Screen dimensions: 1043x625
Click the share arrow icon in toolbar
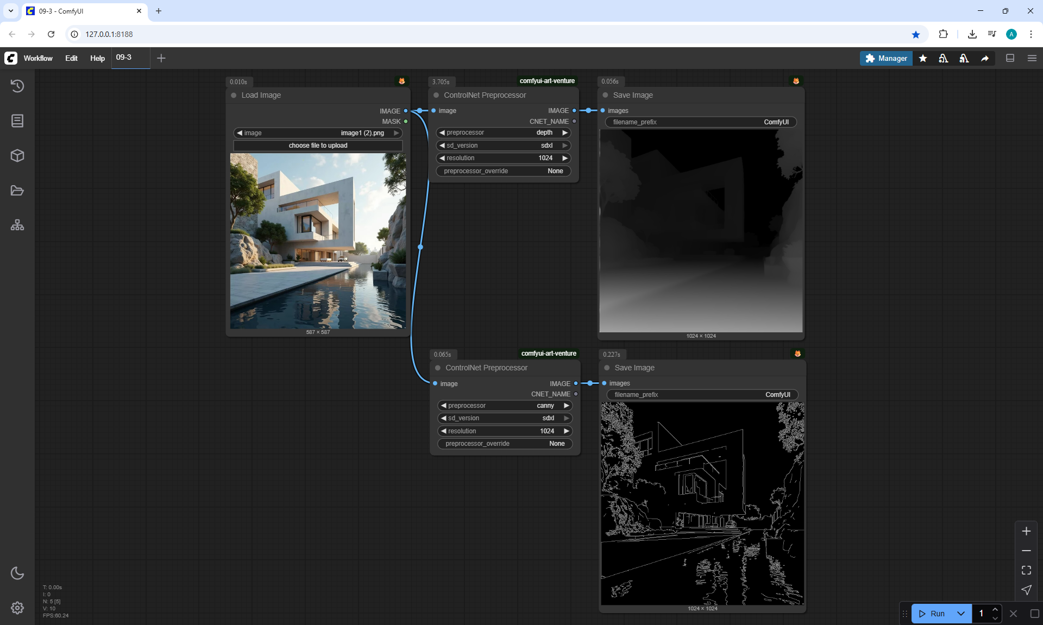tap(984, 58)
